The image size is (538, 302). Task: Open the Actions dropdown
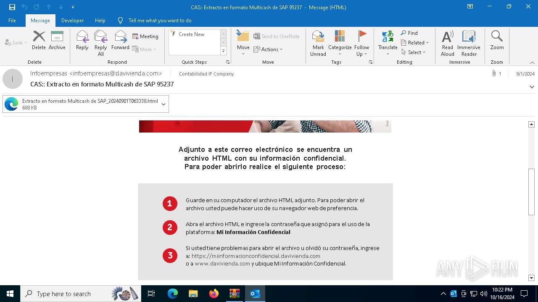[x=268, y=49]
